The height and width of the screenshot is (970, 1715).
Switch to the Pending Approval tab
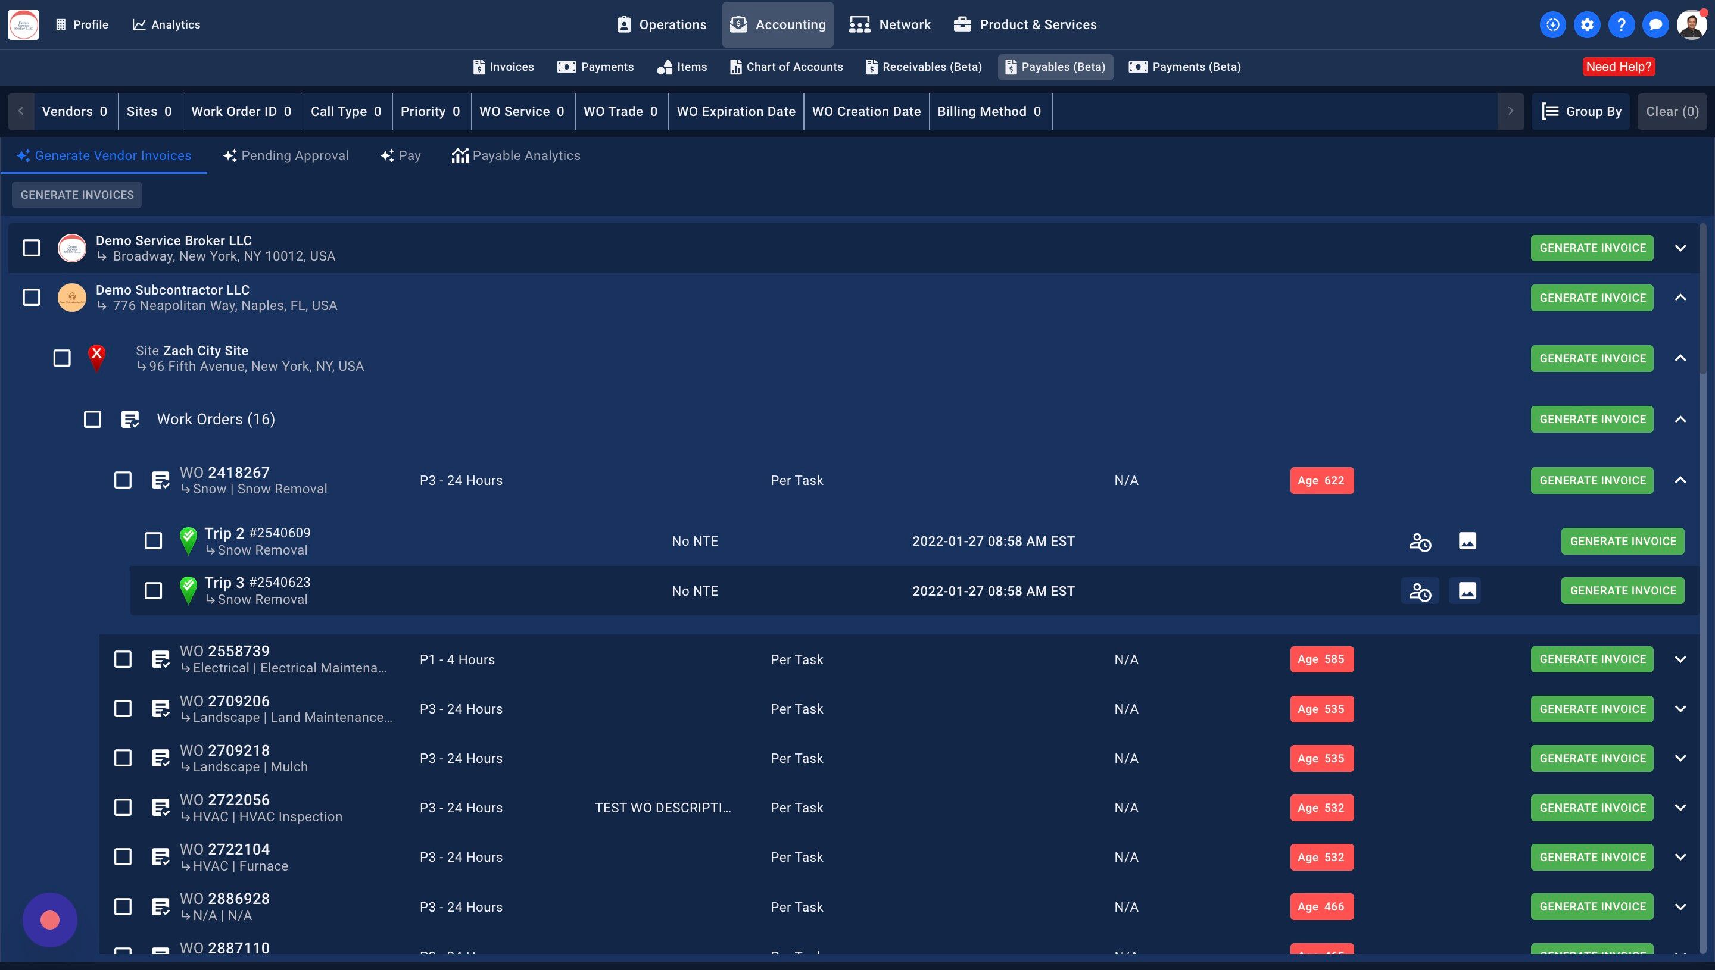tap(286, 155)
